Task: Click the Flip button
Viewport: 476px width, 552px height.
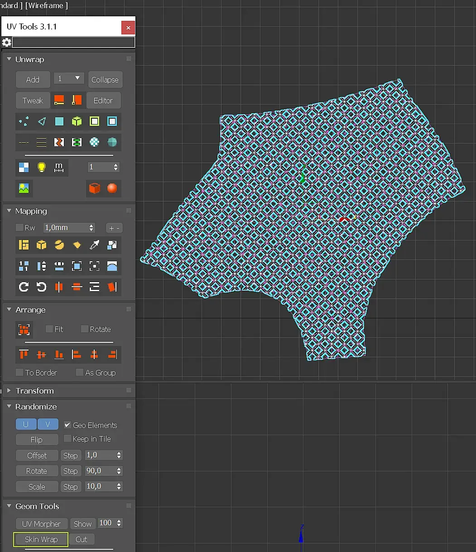Action: (x=37, y=440)
